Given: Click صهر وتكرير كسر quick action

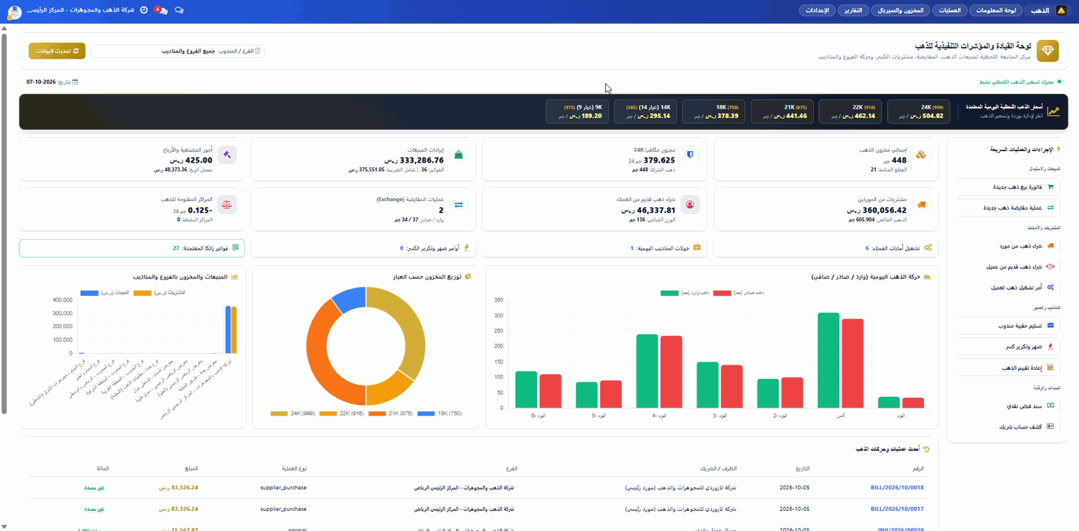Looking at the screenshot, I should (1009, 347).
